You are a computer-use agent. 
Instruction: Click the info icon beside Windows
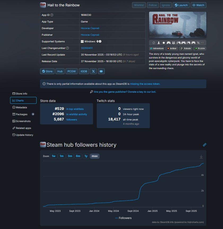point(100,42)
